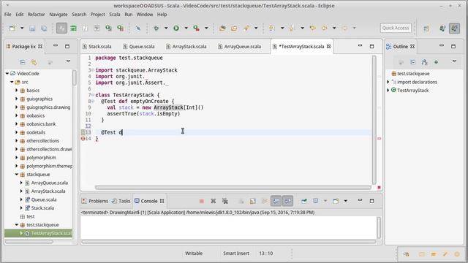Viewport: 468px width, 263px height.
Task: Collapse the VideoCode project
Action: click(x=7, y=73)
